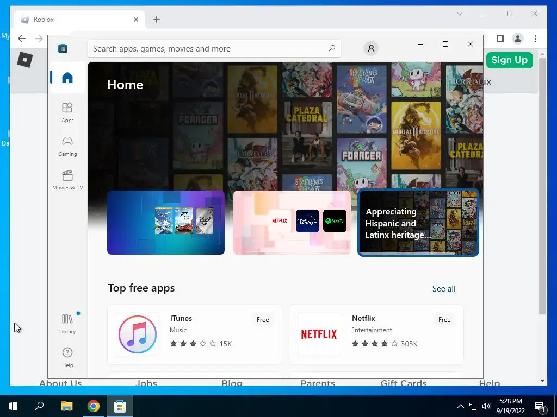
Task: Click the Roblox logo on webpage
Action: (x=25, y=59)
